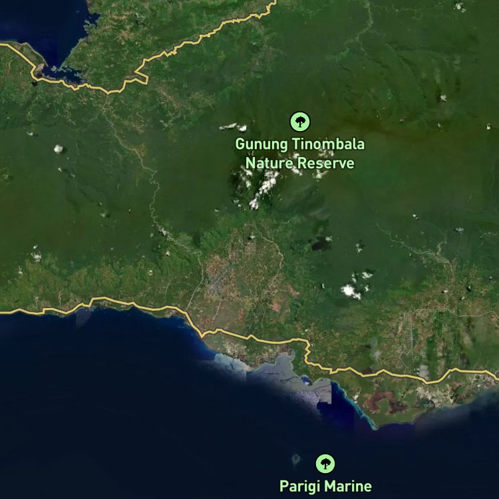Click the dark lake southeast of reserve label

tap(320, 244)
